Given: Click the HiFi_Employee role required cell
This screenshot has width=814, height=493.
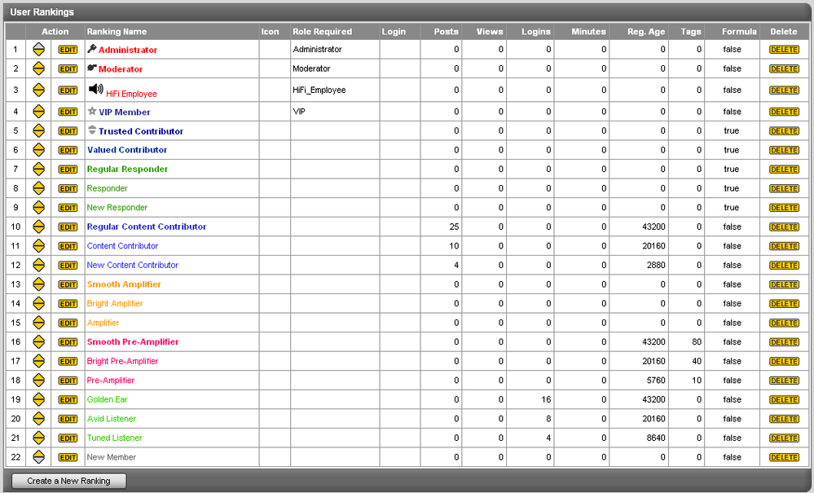Looking at the screenshot, I should 319,90.
